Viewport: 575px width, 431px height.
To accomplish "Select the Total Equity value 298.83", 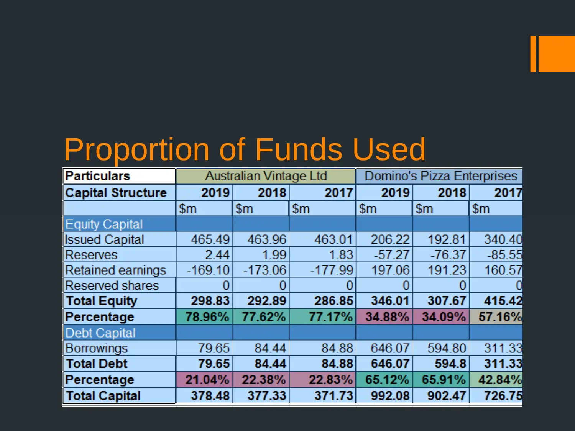I will point(210,301).
